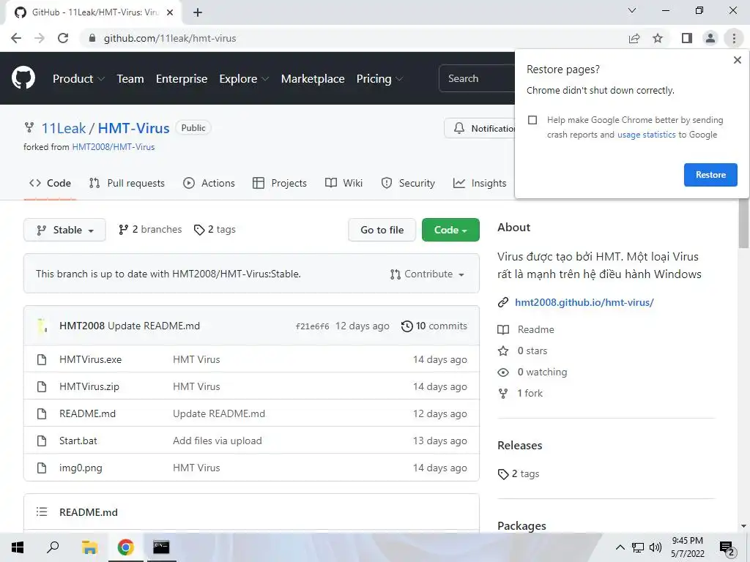Click the file icon beside HMTVirus.zip

42,386
